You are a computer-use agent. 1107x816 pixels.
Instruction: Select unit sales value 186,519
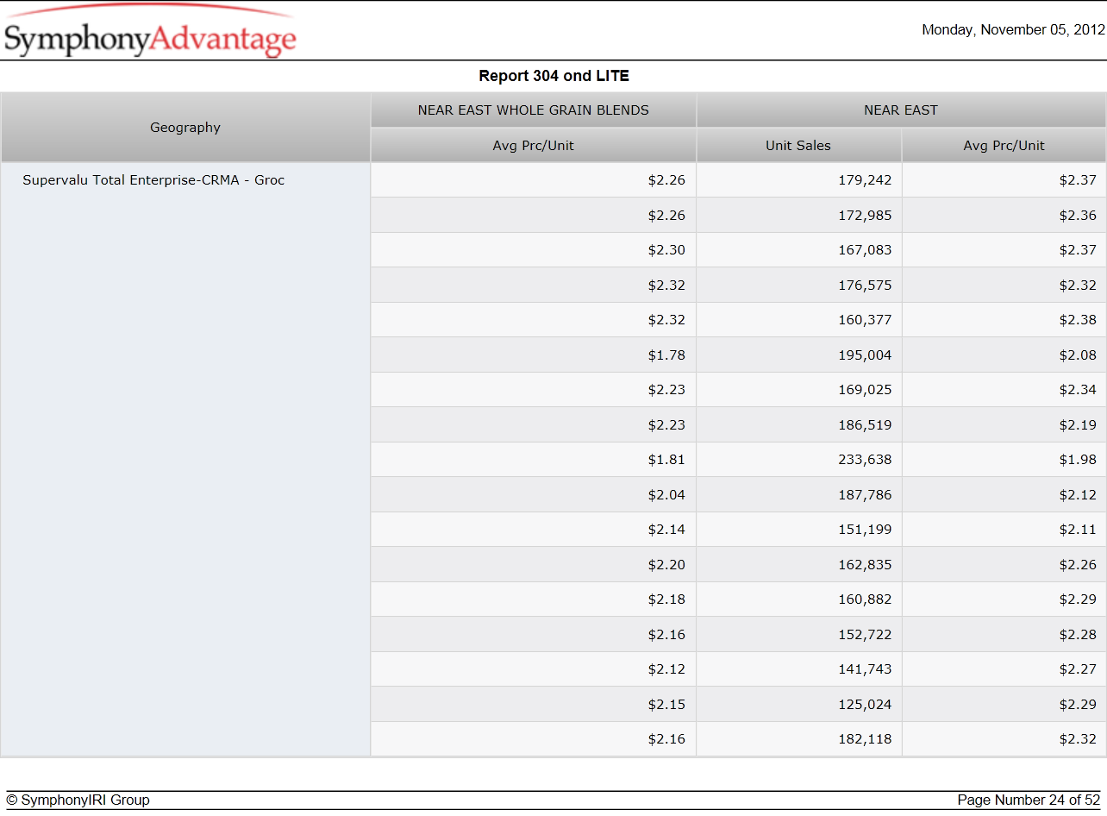point(865,425)
